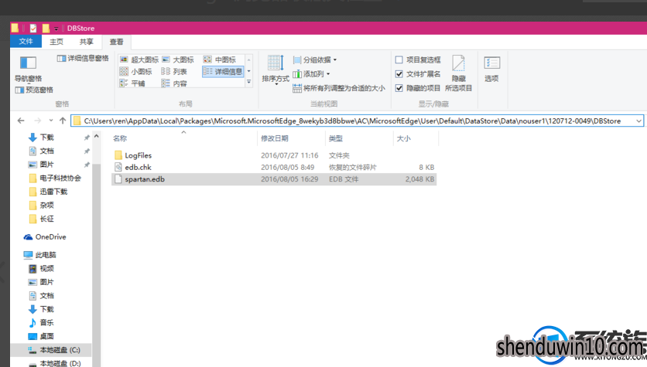647x367 pixels.
Task: Go back to previous folder
Action: click(x=21, y=121)
